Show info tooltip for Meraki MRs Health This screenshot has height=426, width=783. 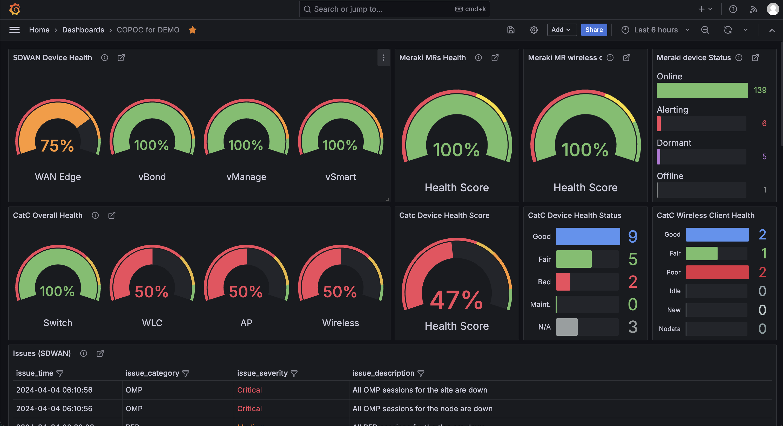pos(478,58)
